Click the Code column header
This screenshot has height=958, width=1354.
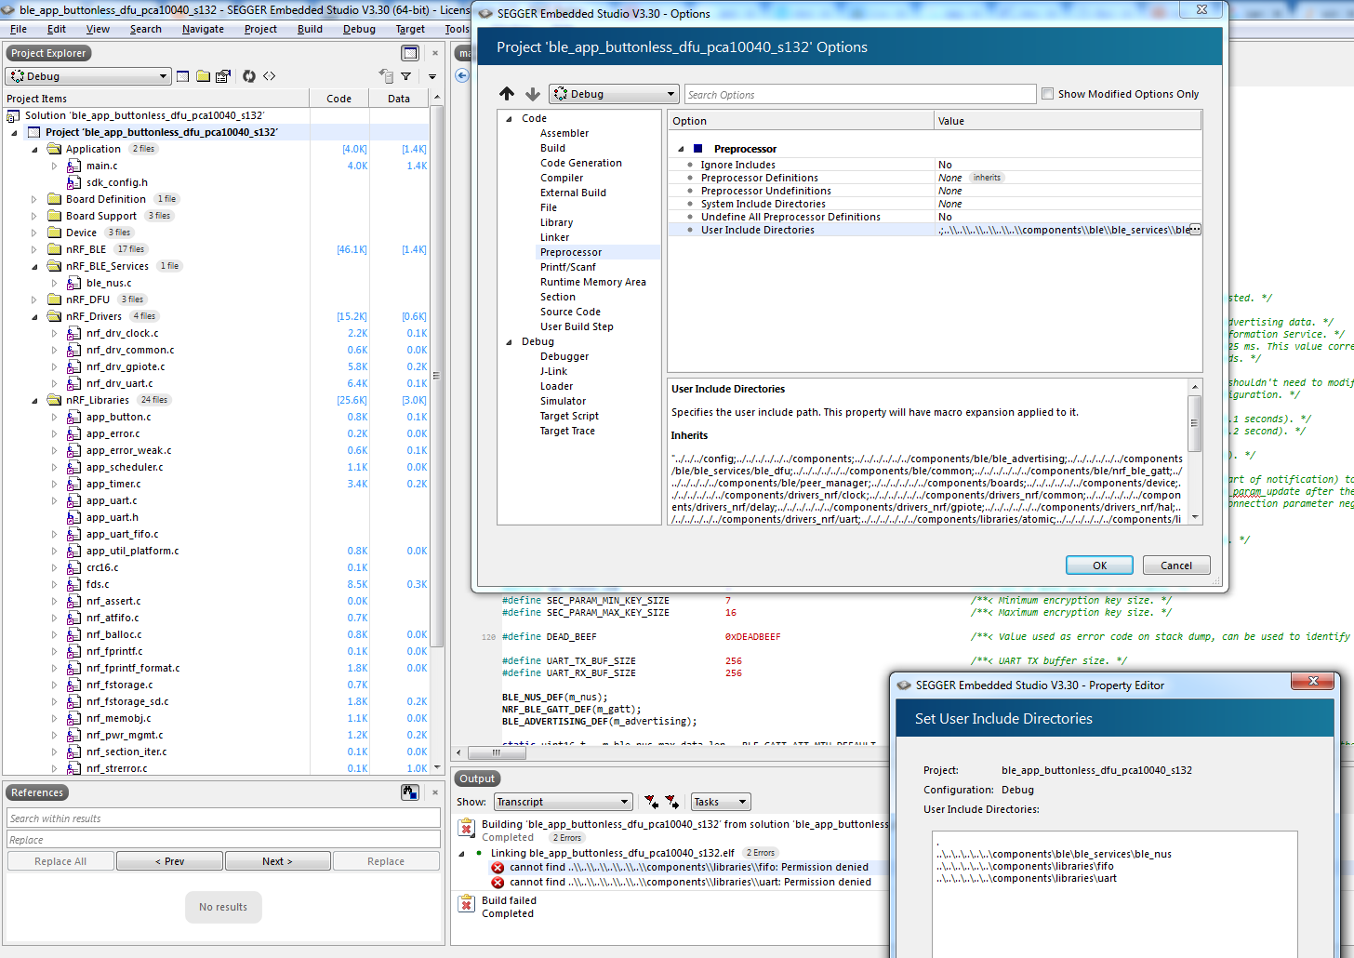click(339, 99)
